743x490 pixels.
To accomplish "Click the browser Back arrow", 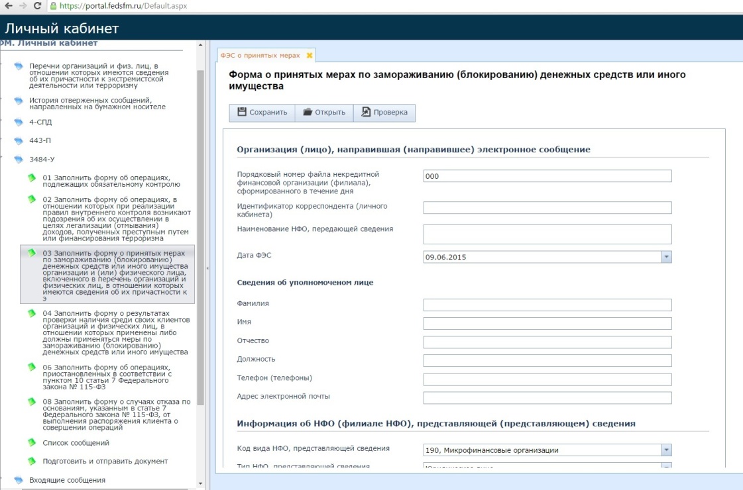I will 9,6.
